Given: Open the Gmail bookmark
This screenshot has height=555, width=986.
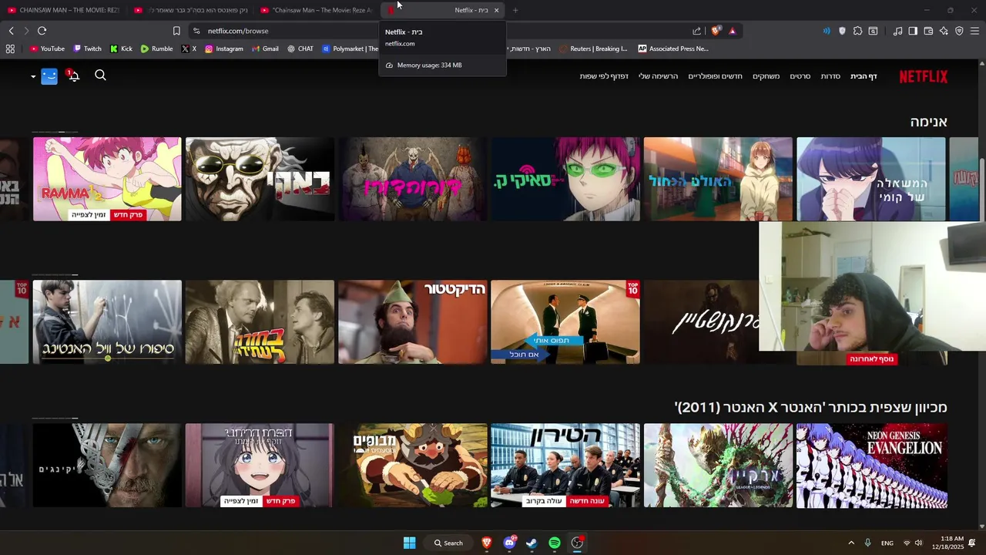Looking at the screenshot, I should pyautogui.click(x=265, y=49).
